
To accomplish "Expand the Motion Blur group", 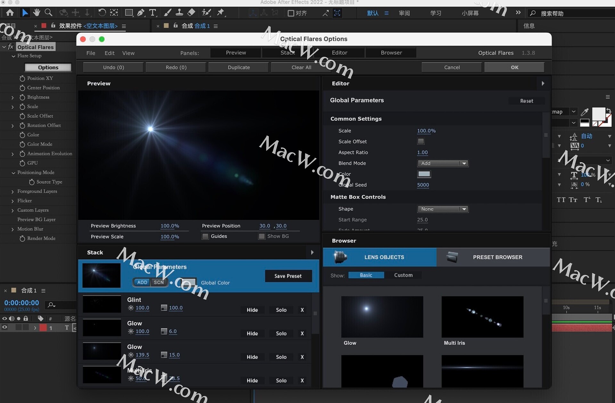I will coord(13,229).
